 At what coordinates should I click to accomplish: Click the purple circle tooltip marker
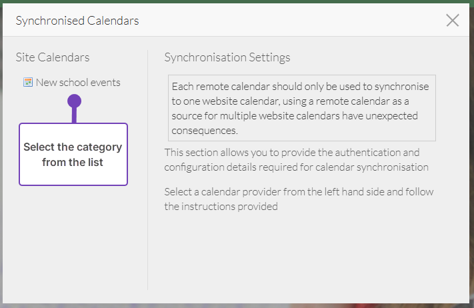click(74, 101)
